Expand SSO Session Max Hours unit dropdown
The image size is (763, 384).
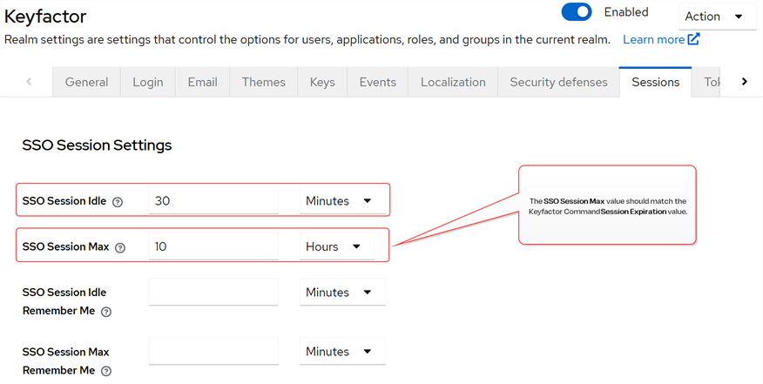click(x=336, y=247)
